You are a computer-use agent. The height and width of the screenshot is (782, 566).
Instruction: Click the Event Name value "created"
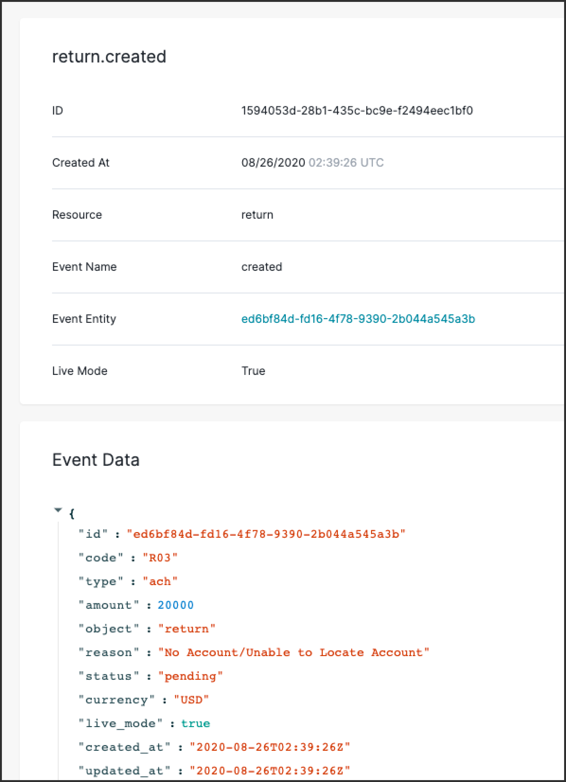pyautogui.click(x=262, y=267)
